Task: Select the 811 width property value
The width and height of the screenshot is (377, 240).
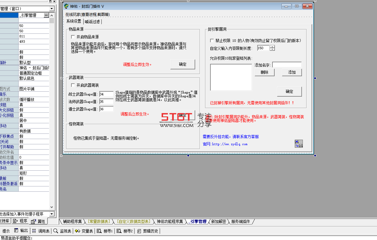Action: (x=34, y=36)
